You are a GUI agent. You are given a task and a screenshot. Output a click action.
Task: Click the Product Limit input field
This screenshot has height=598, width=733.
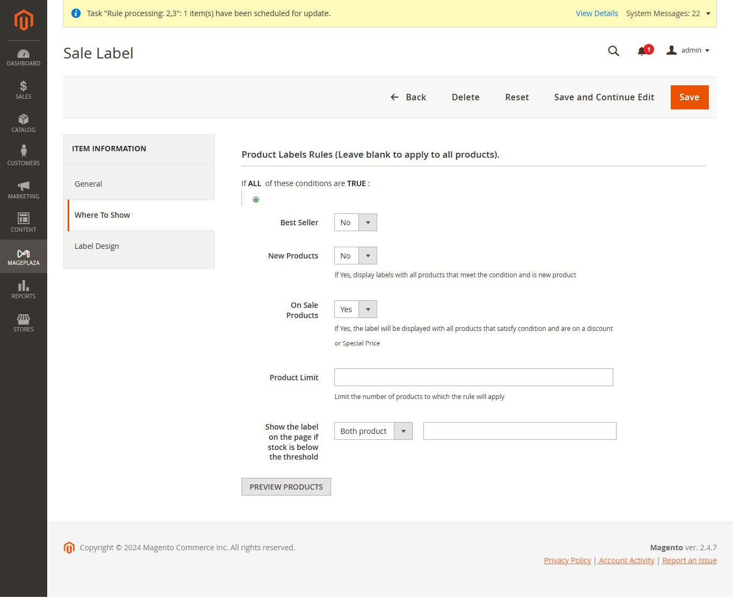click(x=473, y=378)
